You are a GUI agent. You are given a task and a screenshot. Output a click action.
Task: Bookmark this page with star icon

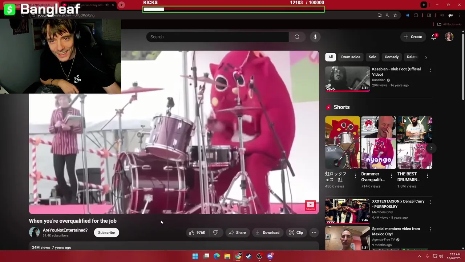click(x=395, y=15)
